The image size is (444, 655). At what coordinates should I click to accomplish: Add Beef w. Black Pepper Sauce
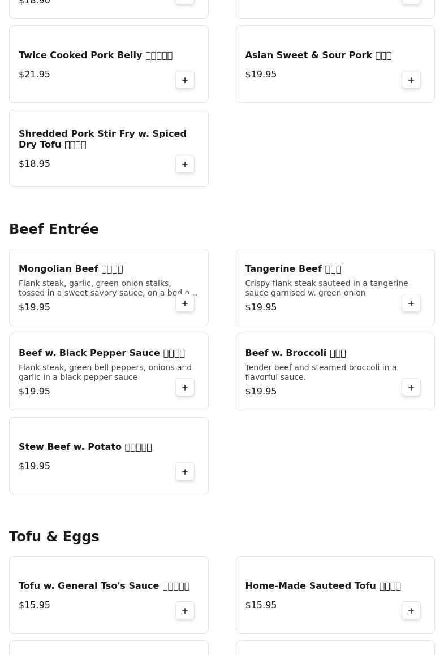(185, 388)
